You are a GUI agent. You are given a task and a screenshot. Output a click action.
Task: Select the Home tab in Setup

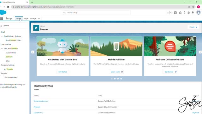tap(19, 18)
